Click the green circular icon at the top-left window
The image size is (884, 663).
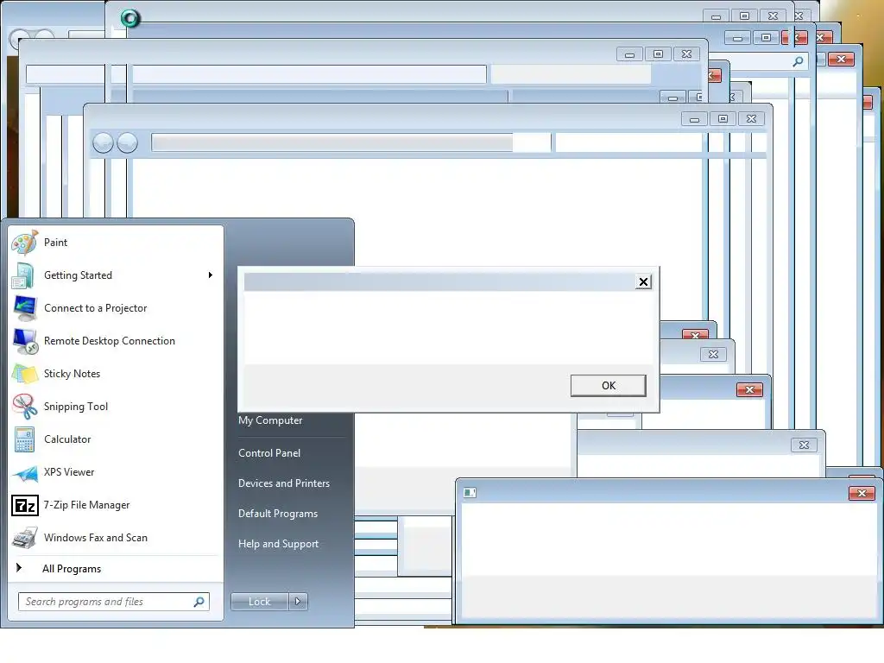[130, 19]
